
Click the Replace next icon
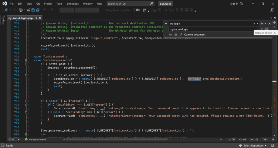[262, 29]
